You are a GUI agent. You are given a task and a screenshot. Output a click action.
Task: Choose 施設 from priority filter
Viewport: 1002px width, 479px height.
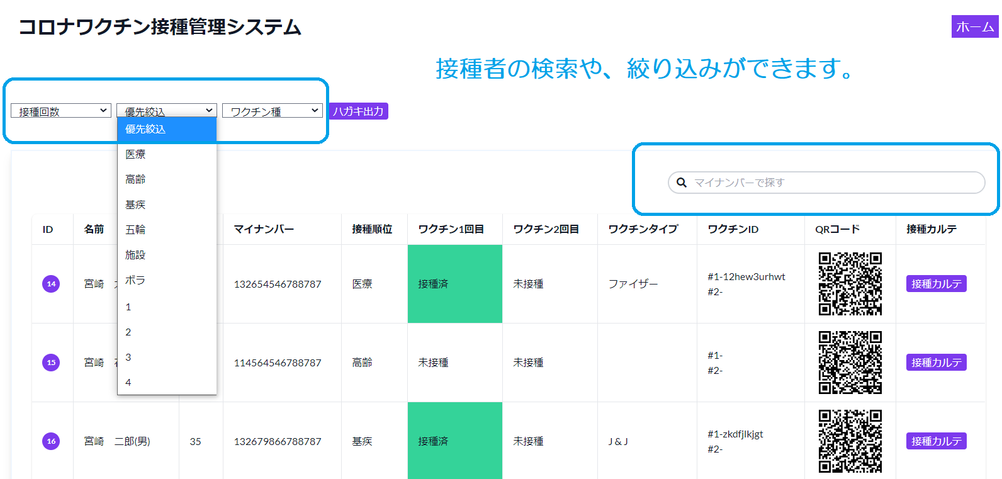click(167, 255)
